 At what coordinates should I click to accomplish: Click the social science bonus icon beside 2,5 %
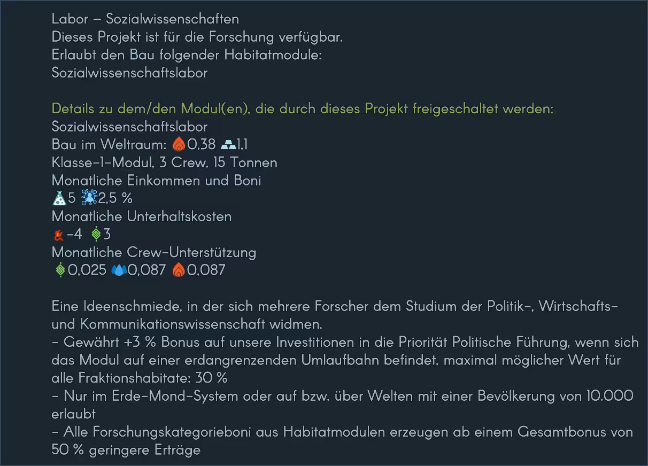pos(89,198)
